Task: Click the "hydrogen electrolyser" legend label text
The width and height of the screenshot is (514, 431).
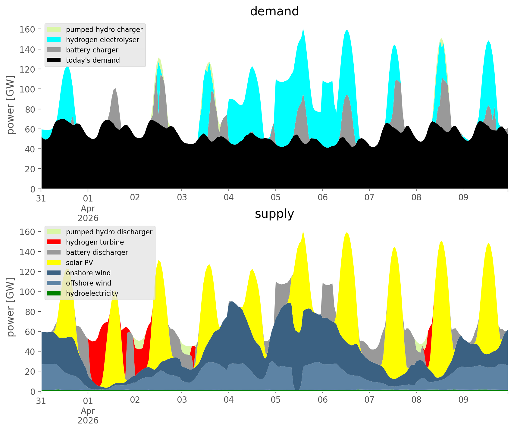Action: [x=102, y=40]
